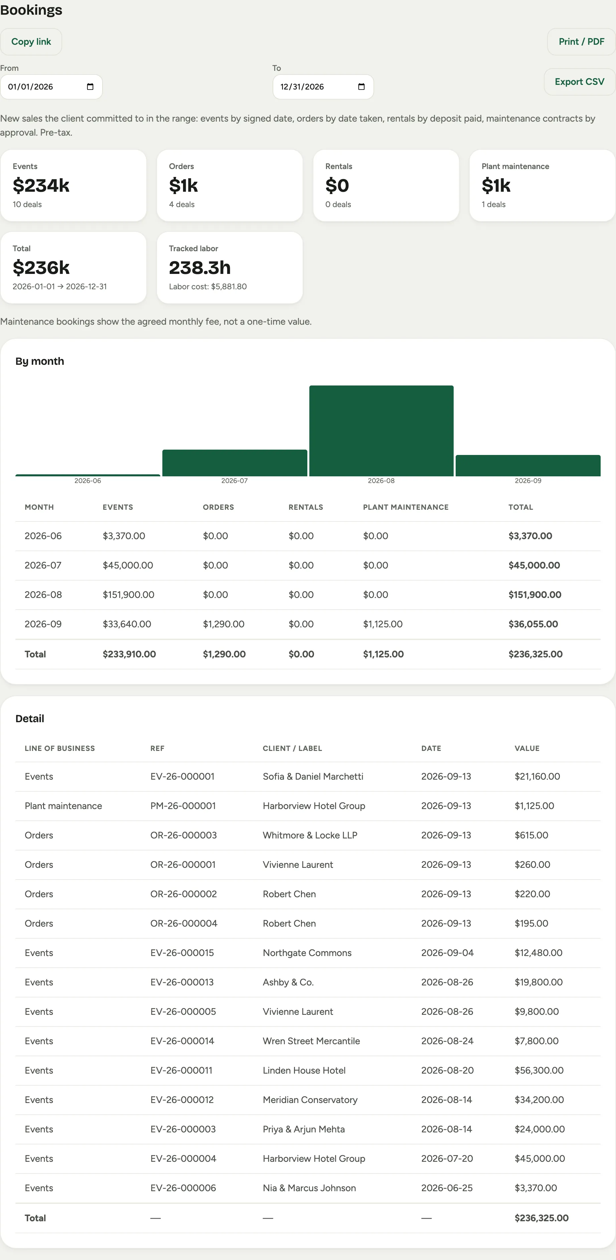Click the 2026-06 chart bar
This screenshot has height=1260, width=616.
(x=88, y=475)
